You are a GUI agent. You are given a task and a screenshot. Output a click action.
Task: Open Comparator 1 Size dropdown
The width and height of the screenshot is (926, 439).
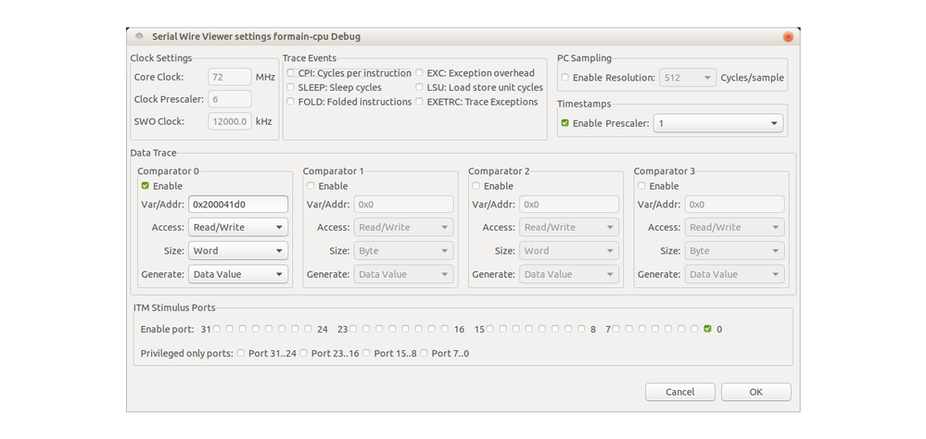403,251
